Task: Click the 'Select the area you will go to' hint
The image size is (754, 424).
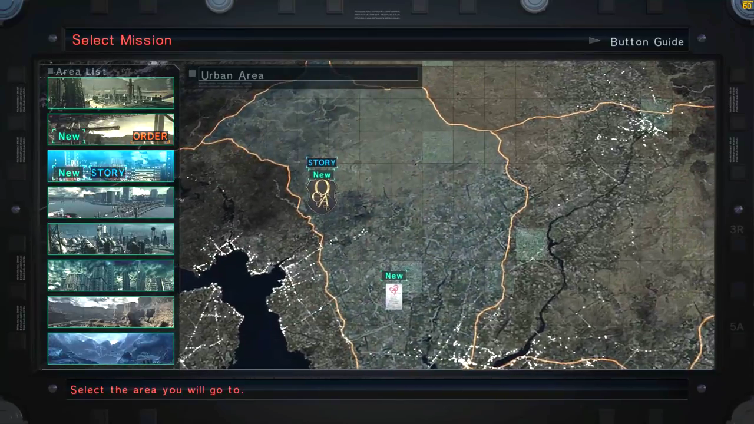Action: pos(157,390)
